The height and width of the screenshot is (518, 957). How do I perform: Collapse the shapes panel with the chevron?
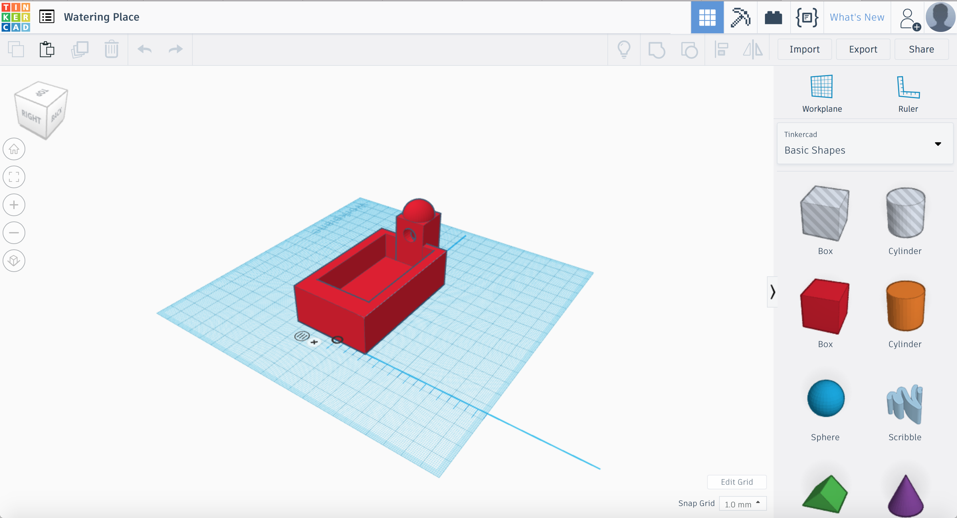(x=772, y=292)
